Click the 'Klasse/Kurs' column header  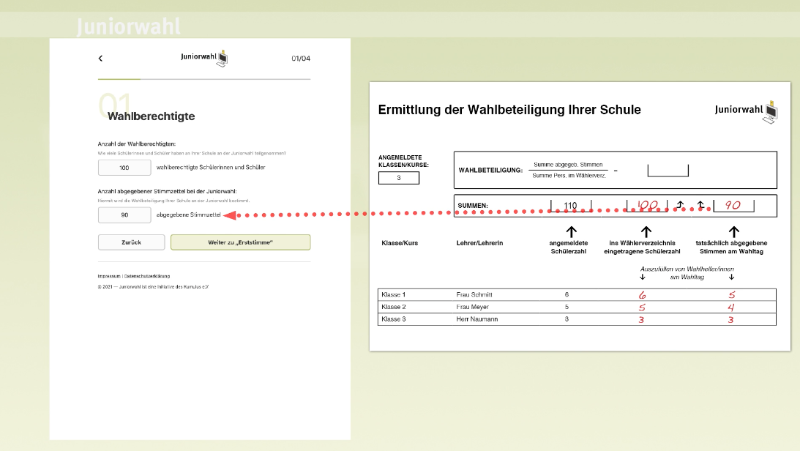click(x=400, y=243)
